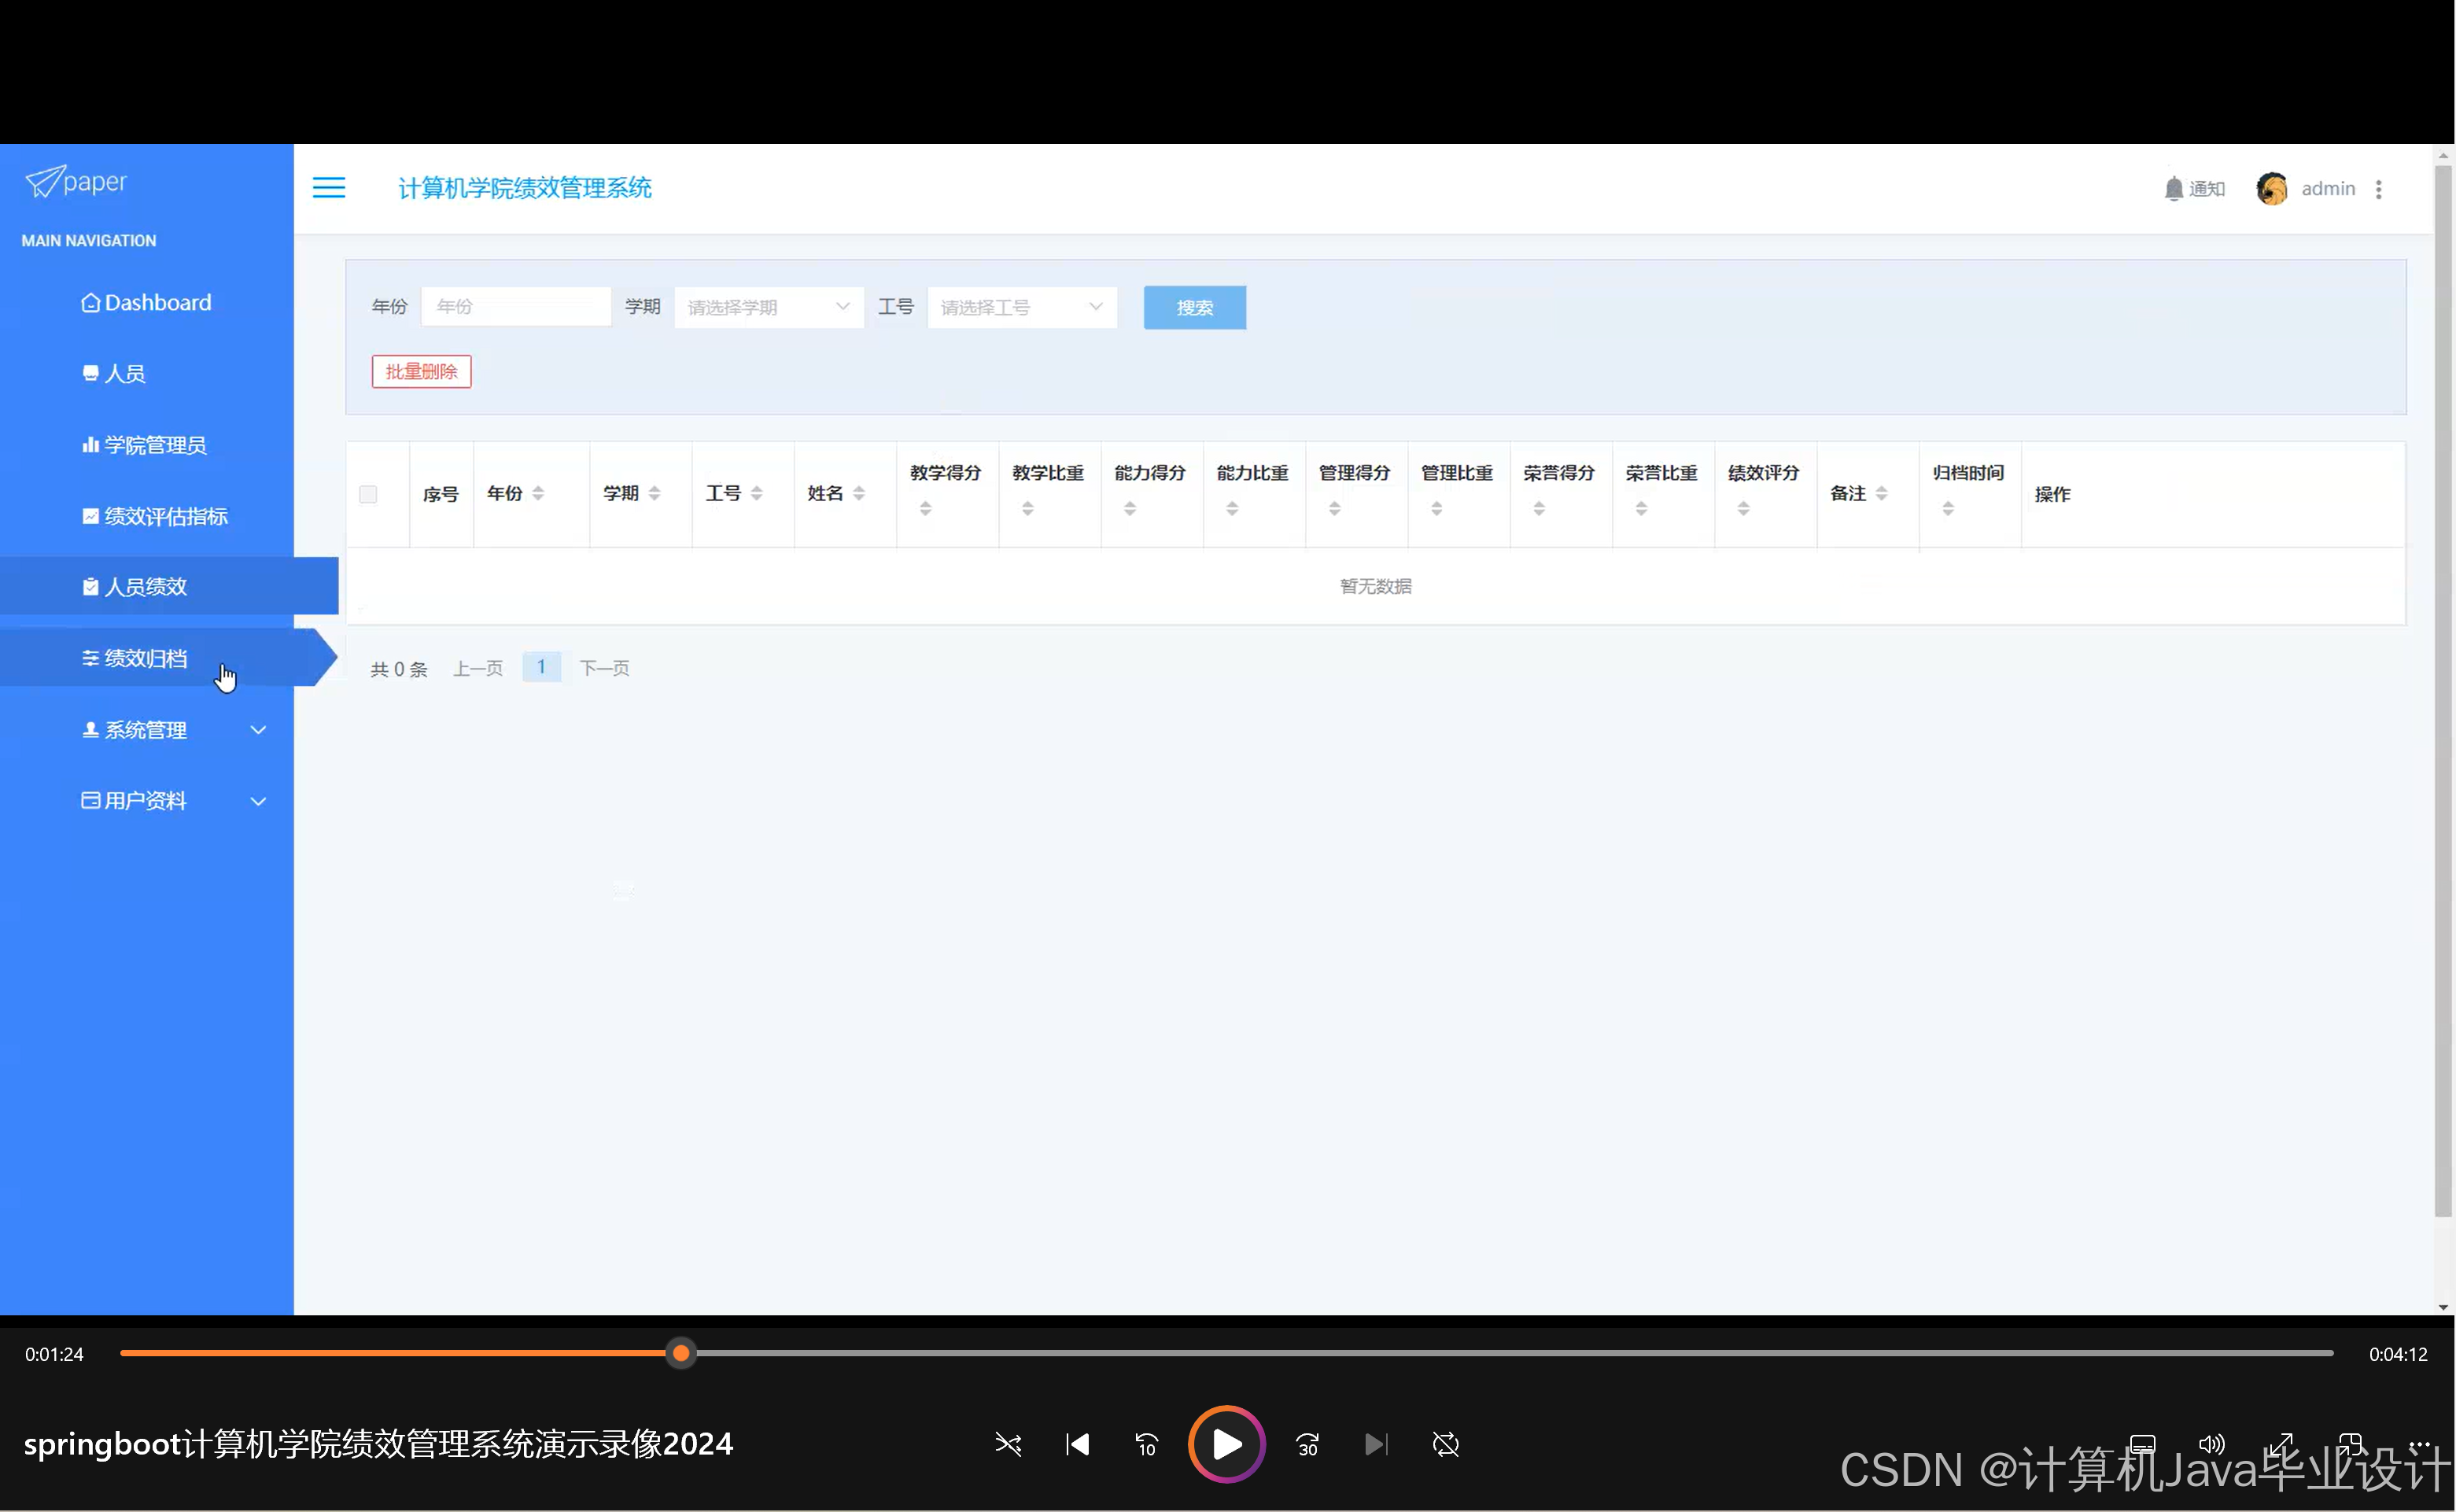Screen dimensions: 2456x1512
Task: Sort table by 姓名 column arrows
Action: click(859, 494)
